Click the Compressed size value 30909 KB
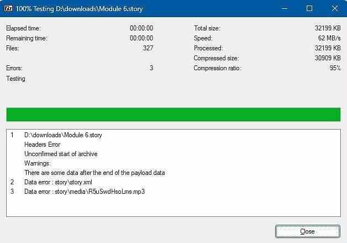 click(x=328, y=58)
